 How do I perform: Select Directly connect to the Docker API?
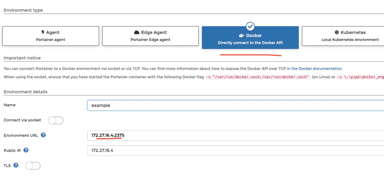pyautogui.click(x=250, y=39)
